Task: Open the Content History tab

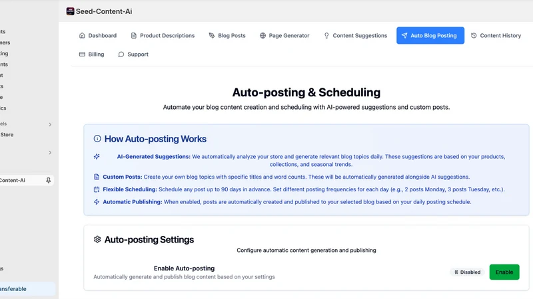Action: pos(496,35)
